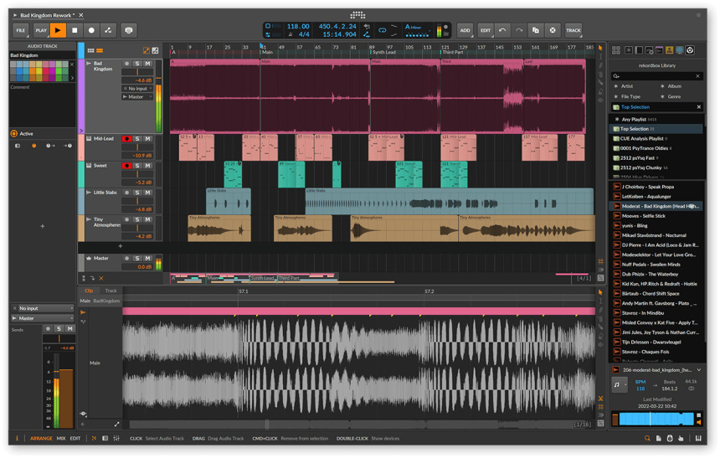Select the arranger timeline view icon
This screenshot has height=458, width=720.
coord(100,50)
